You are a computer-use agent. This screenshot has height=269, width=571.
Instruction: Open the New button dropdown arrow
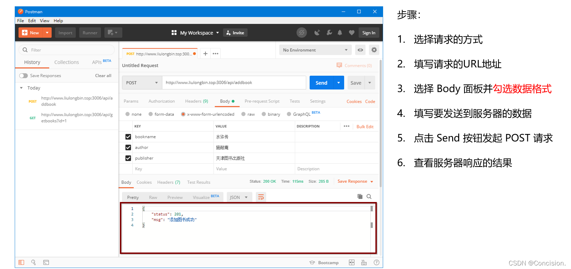tap(47, 33)
